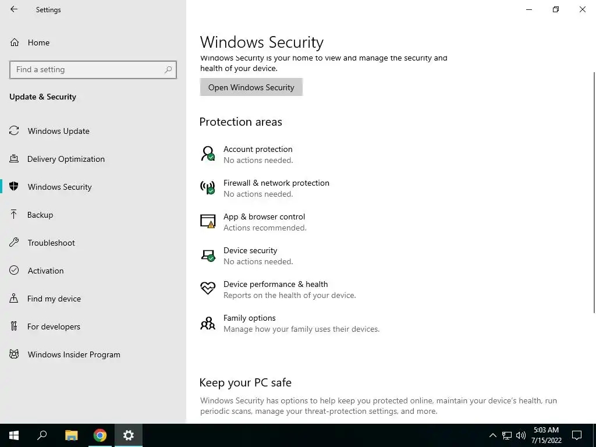This screenshot has height=447, width=596.
Task: Go to Windows Insider Program page
Action: [x=74, y=354]
